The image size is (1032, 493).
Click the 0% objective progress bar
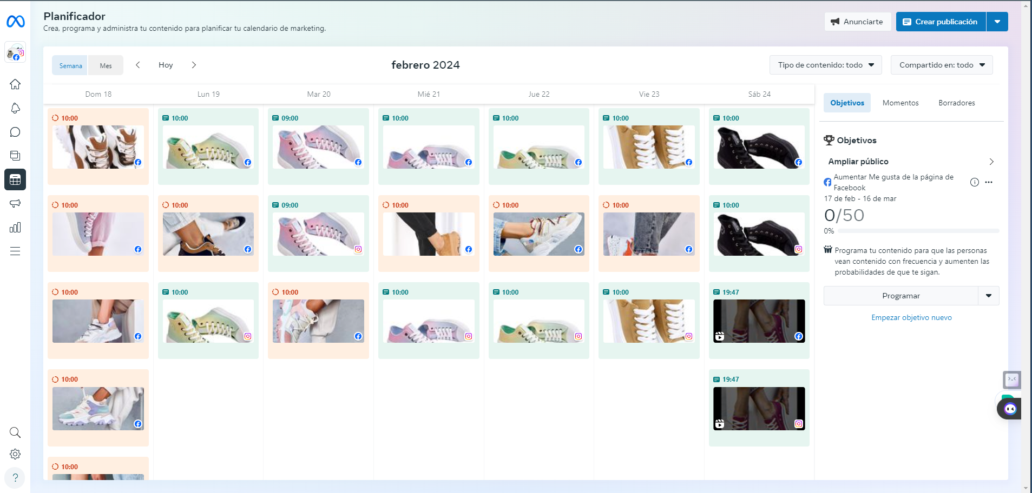tap(918, 231)
